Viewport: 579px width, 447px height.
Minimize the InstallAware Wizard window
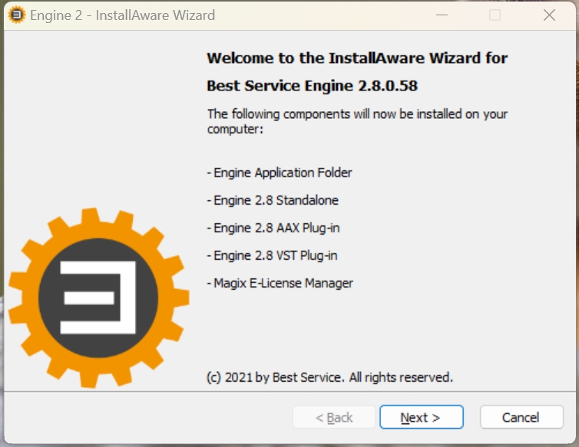coord(442,15)
